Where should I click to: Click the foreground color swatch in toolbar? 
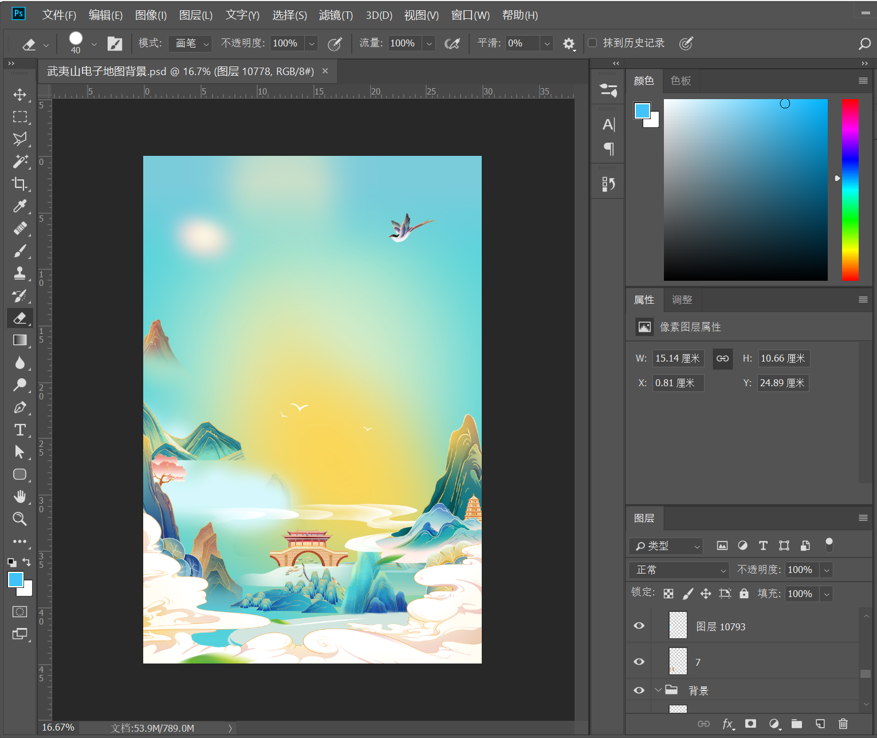[x=15, y=580]
